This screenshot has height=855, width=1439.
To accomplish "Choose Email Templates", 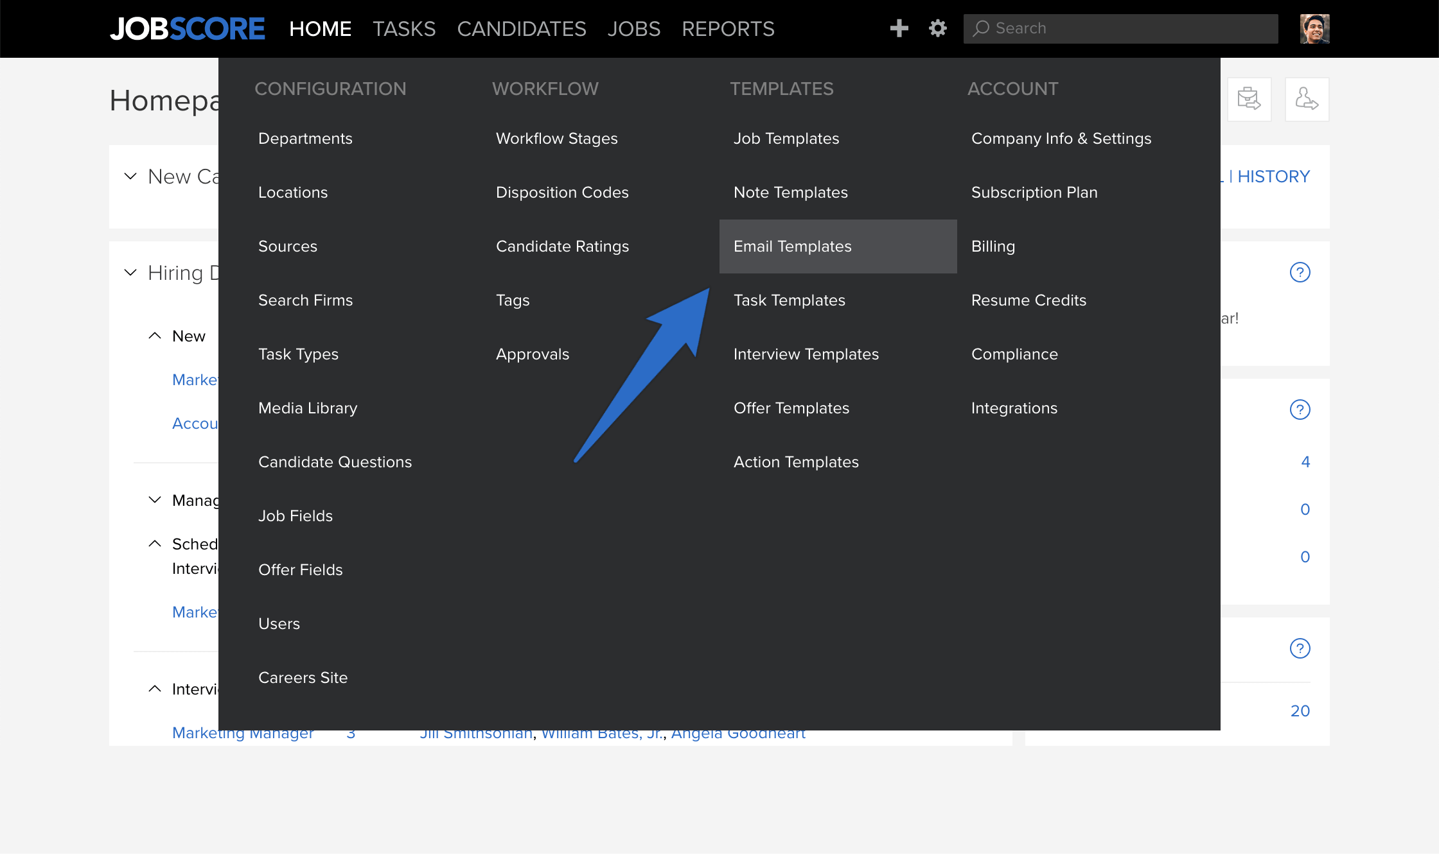I will pos(838,246).
